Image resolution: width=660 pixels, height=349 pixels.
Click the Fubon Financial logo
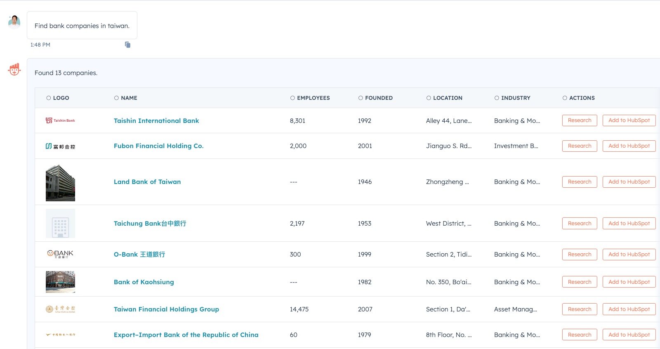[60, 146]
